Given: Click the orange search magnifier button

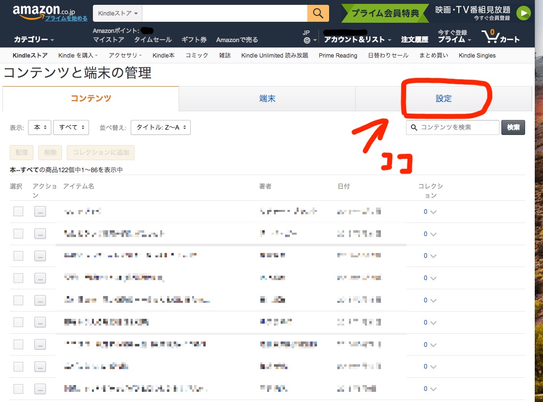Looking at the screenshot, I should click(318, 13).
